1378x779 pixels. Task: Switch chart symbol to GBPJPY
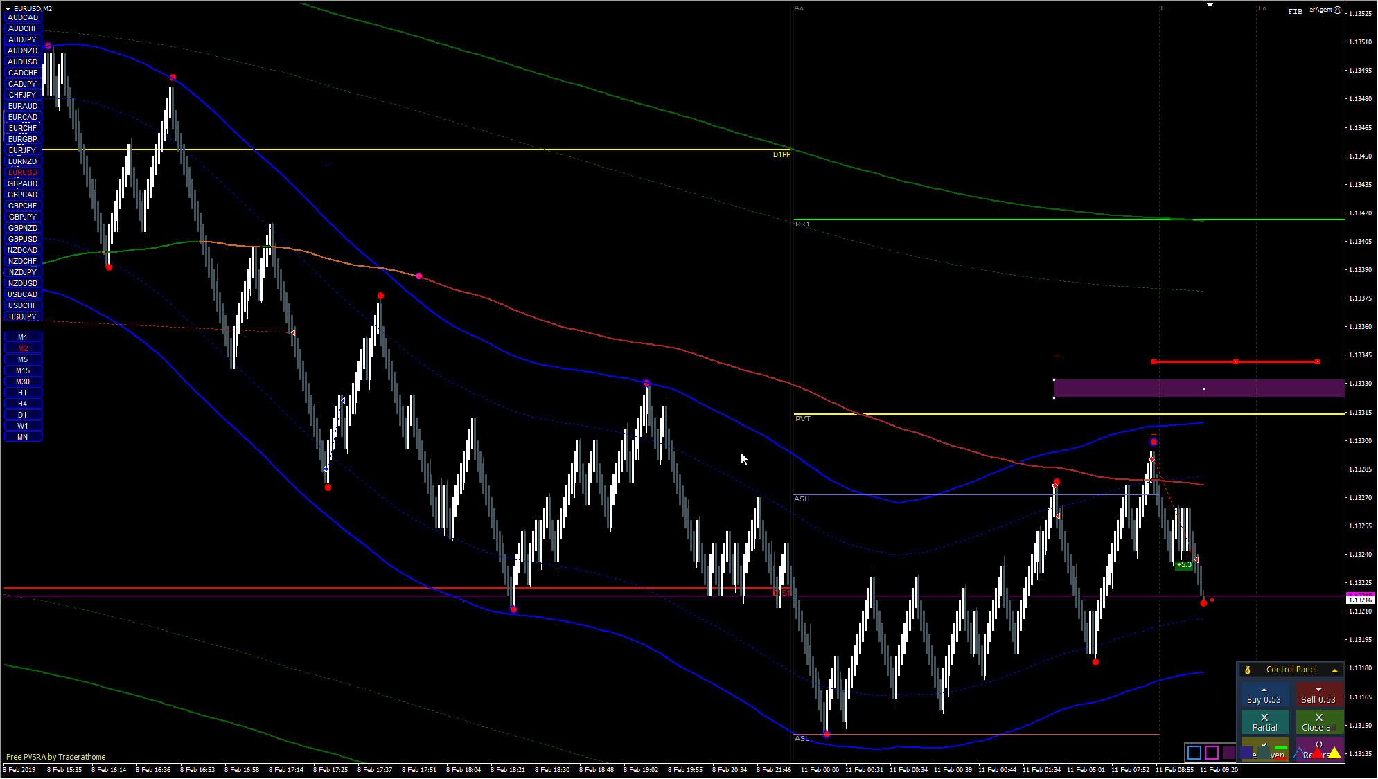pyautogui.click(x=23, y=217)
